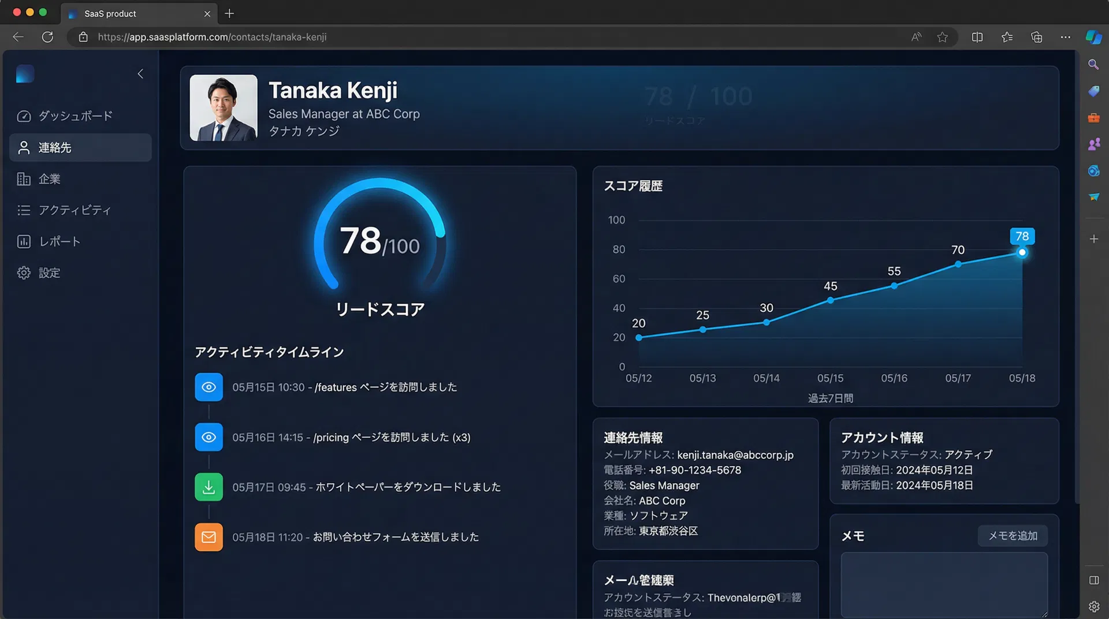
Task: Click the Copilot icon in browser toolbar
Action: click(x=1093, y=37)
